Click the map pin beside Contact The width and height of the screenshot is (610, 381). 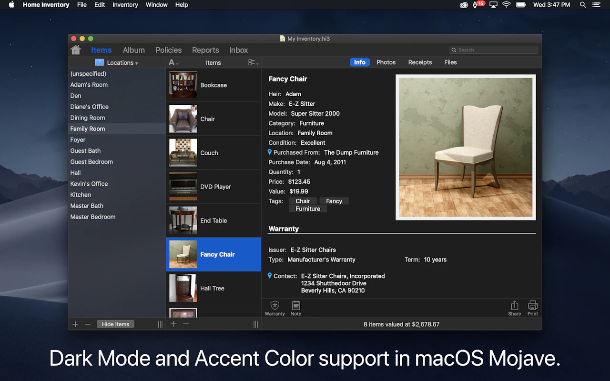coord(270,276)
